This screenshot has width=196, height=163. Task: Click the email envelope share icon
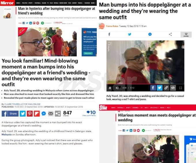pos(51,113)
